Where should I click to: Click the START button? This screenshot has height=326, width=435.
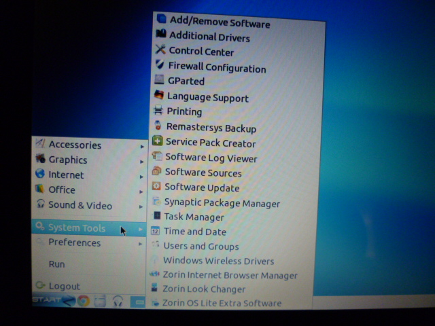click(54, 300)
